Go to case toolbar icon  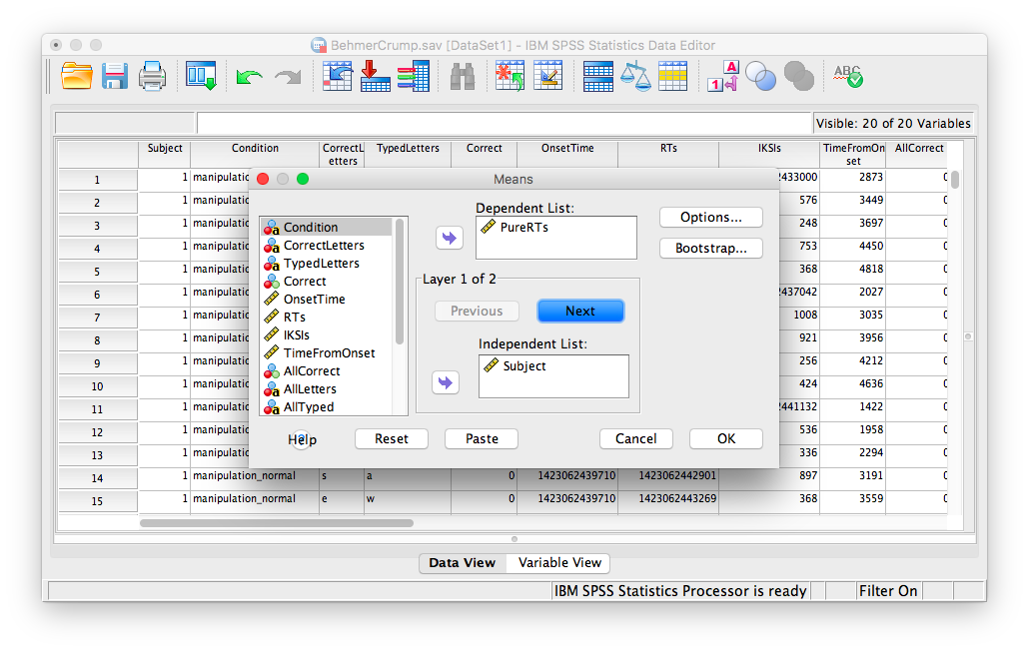338,76
